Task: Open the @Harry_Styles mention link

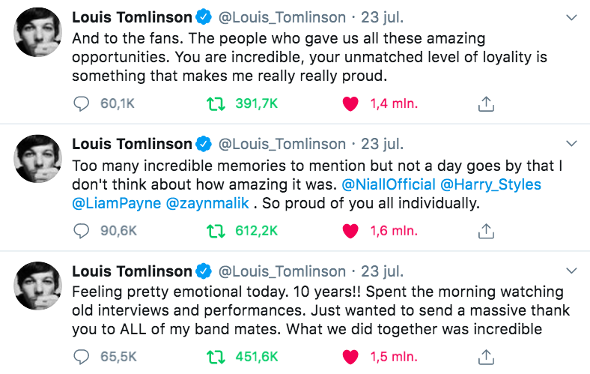Action: pyautogui.click(x=491, y=184)
